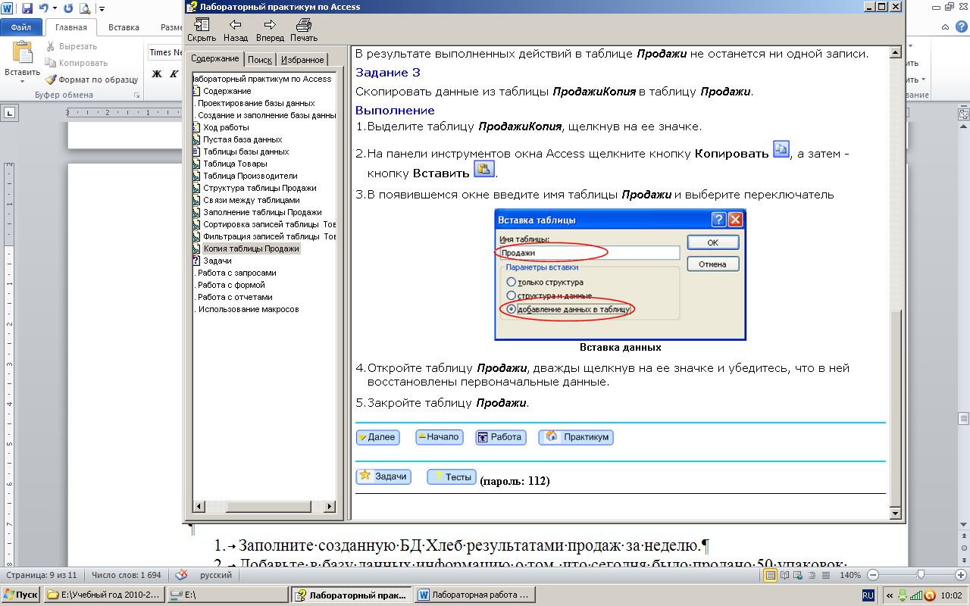Click the zoom out minus button
970x606 pixels.
tap(874, 575)
